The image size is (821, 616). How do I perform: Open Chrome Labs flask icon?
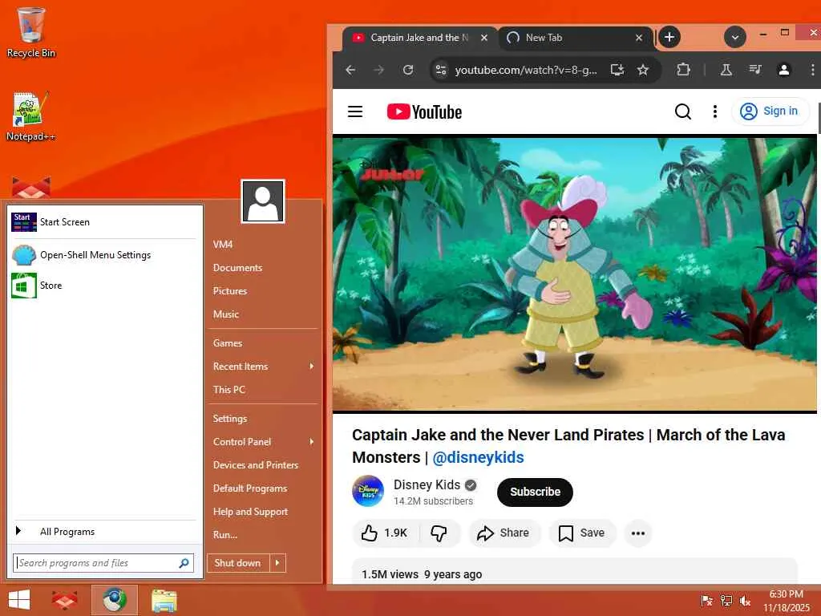[726, 70]
